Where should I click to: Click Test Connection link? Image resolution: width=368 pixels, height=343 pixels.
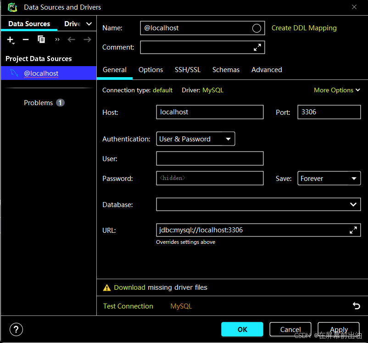128,306
